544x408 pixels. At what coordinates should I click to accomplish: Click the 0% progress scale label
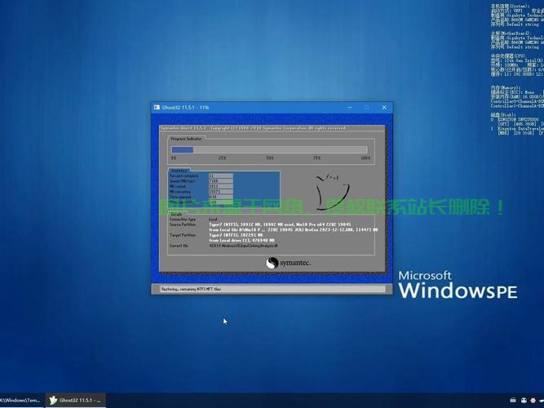click(174, 158)
